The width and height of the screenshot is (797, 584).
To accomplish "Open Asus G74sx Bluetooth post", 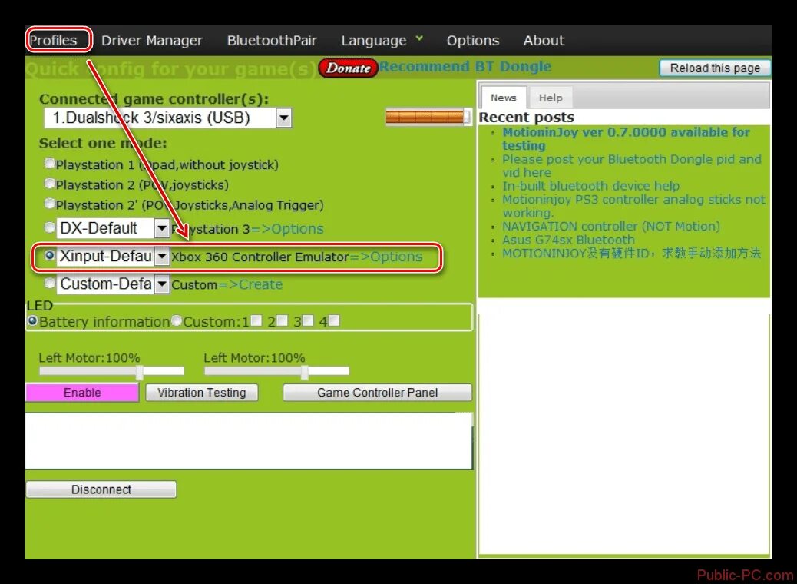I will pyautogui.click(x=568, y=240).
